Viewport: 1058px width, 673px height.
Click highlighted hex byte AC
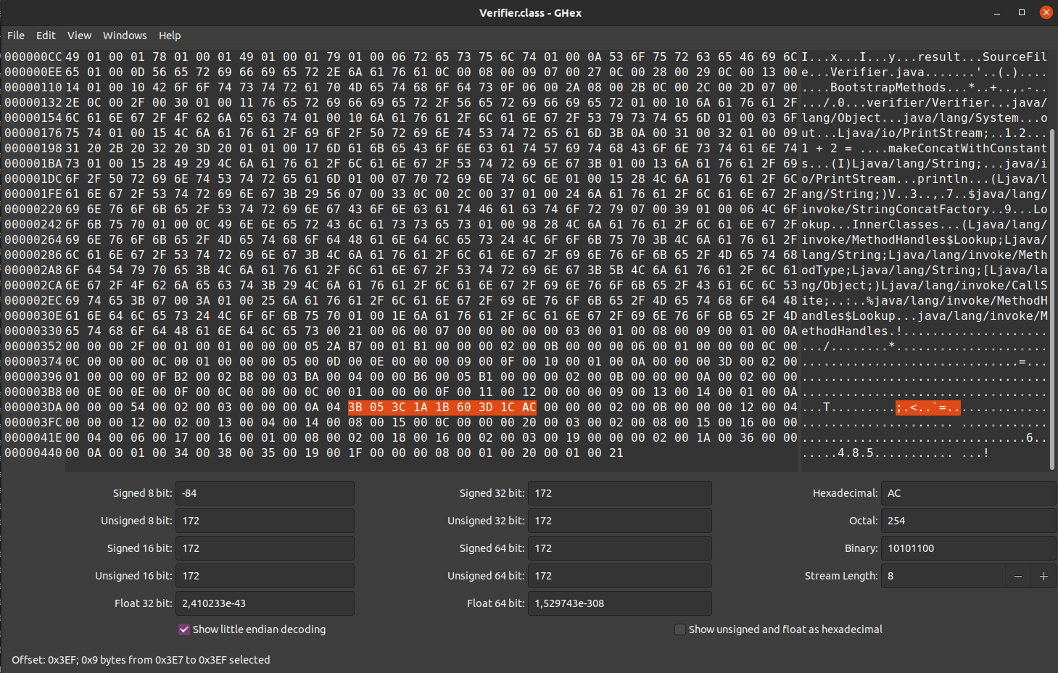click(529, 408)
